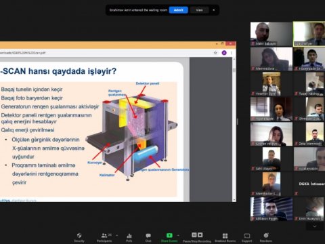This screenshot has width=325, height=244.
Task: Expand the arrow next to Share Screen
Action: [178, 235]
